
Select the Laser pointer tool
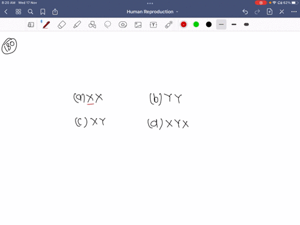169,24
